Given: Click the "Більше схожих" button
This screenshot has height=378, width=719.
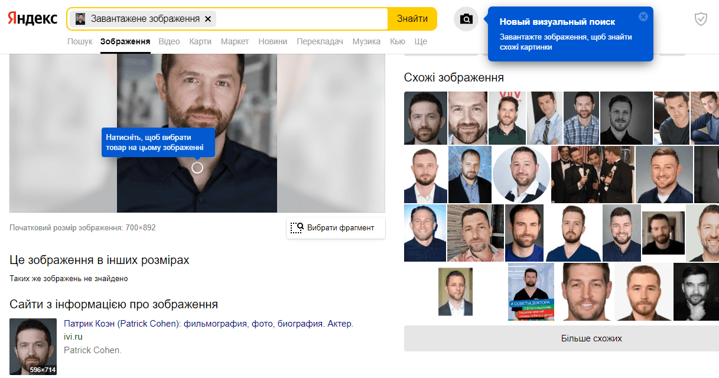Looking at the screenshot, I should [x=561, y=338].
